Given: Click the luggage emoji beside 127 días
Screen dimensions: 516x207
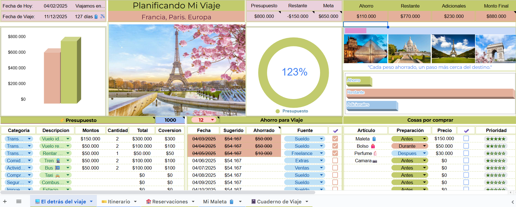Looking at the screenshot, I should [x=96, y=17].
